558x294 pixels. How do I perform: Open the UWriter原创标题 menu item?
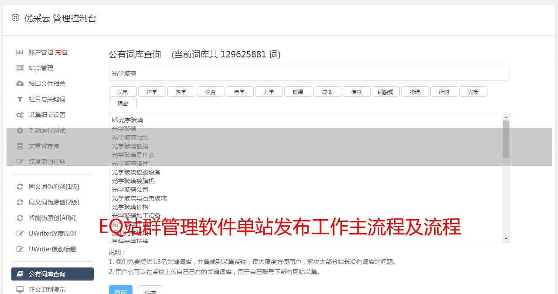click(x=52, y=249)
